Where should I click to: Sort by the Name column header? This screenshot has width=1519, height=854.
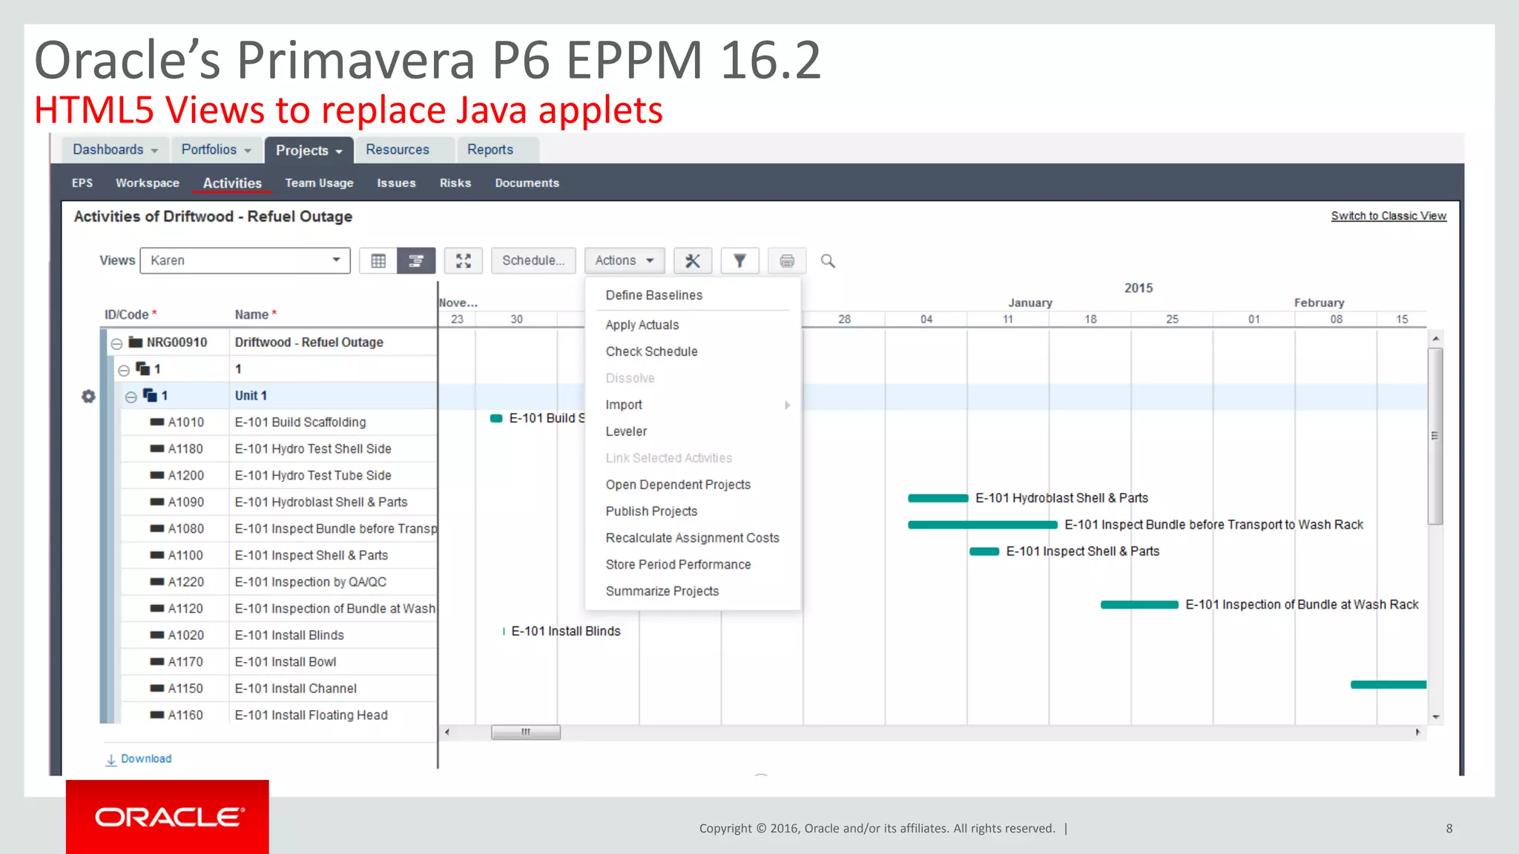(255, 314)
